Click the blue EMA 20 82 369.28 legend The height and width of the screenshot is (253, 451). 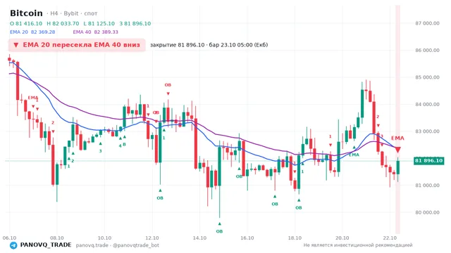click(x=32, y=32)
